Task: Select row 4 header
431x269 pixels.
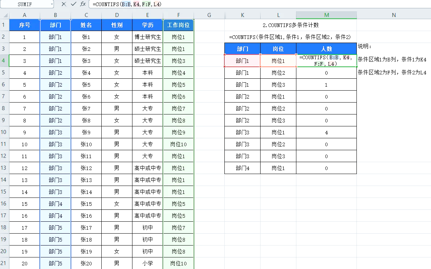Action: [x=4, y=61]
